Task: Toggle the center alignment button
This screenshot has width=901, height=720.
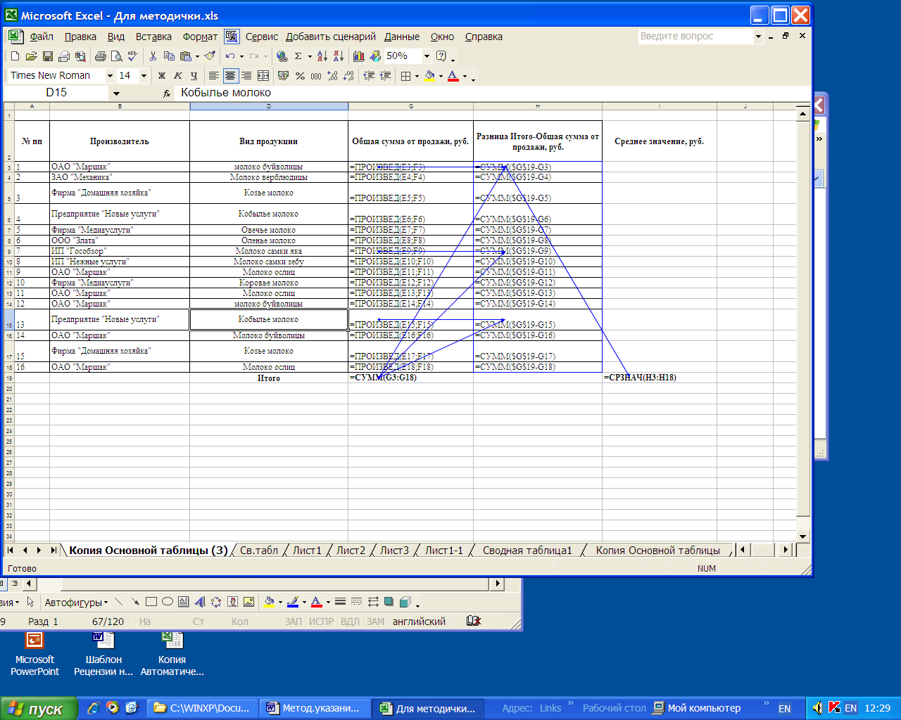Action: 230,76
